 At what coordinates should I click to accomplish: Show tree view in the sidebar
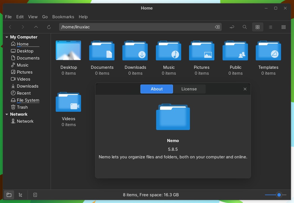tap(21, 195)
